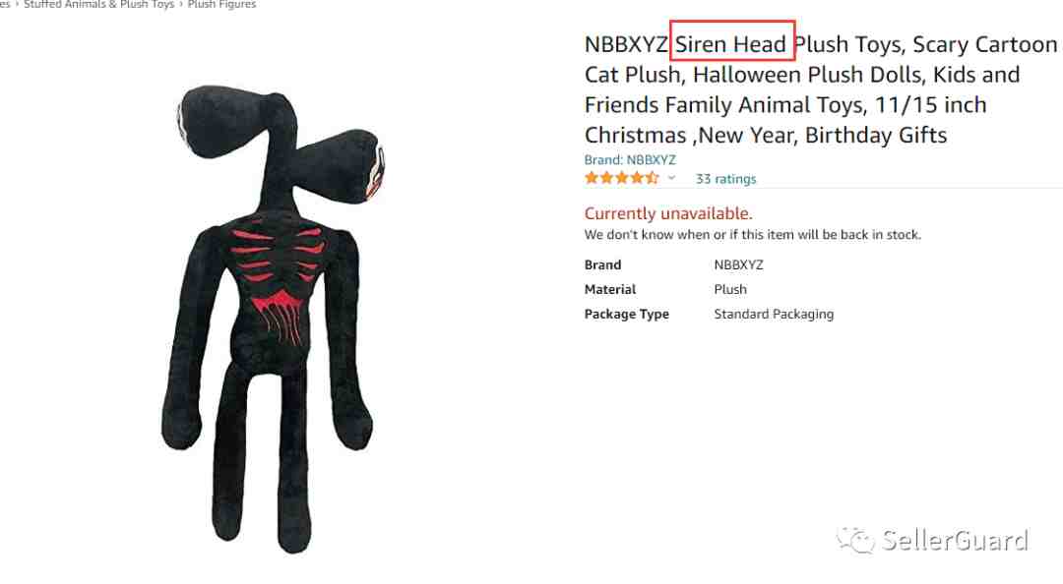The height and width of the screenshot is (584, 1063).
Task: Go to Stuffed Animals & Plush Toys breadcrumb
Action: pyautogui.click(x=99, y=5)
